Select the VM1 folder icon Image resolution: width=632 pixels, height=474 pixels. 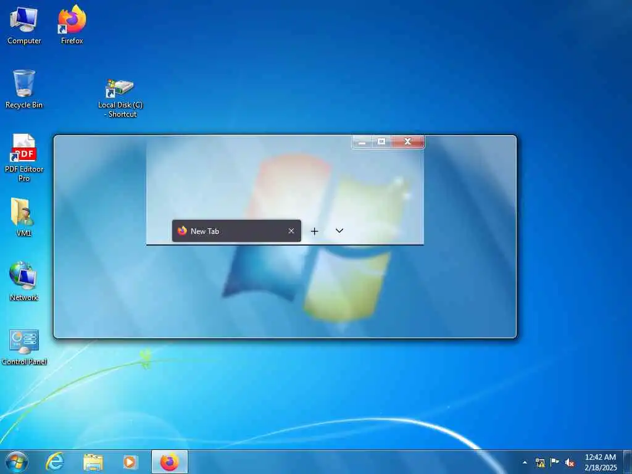pos(24,217)
